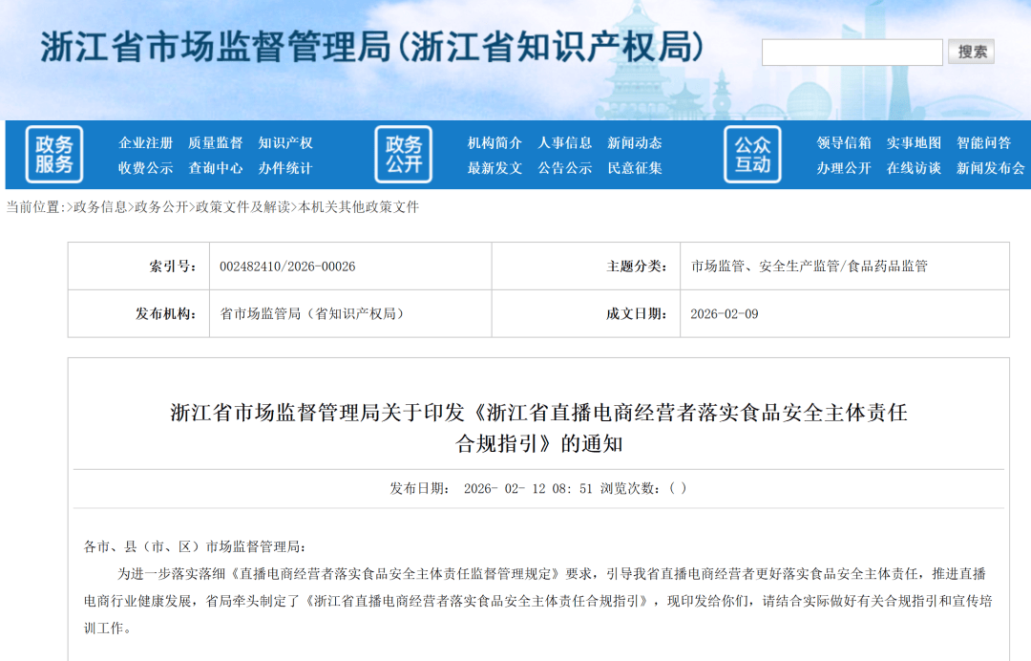Open 收费公示 page
1031x661 pixels.
point(145,168)
